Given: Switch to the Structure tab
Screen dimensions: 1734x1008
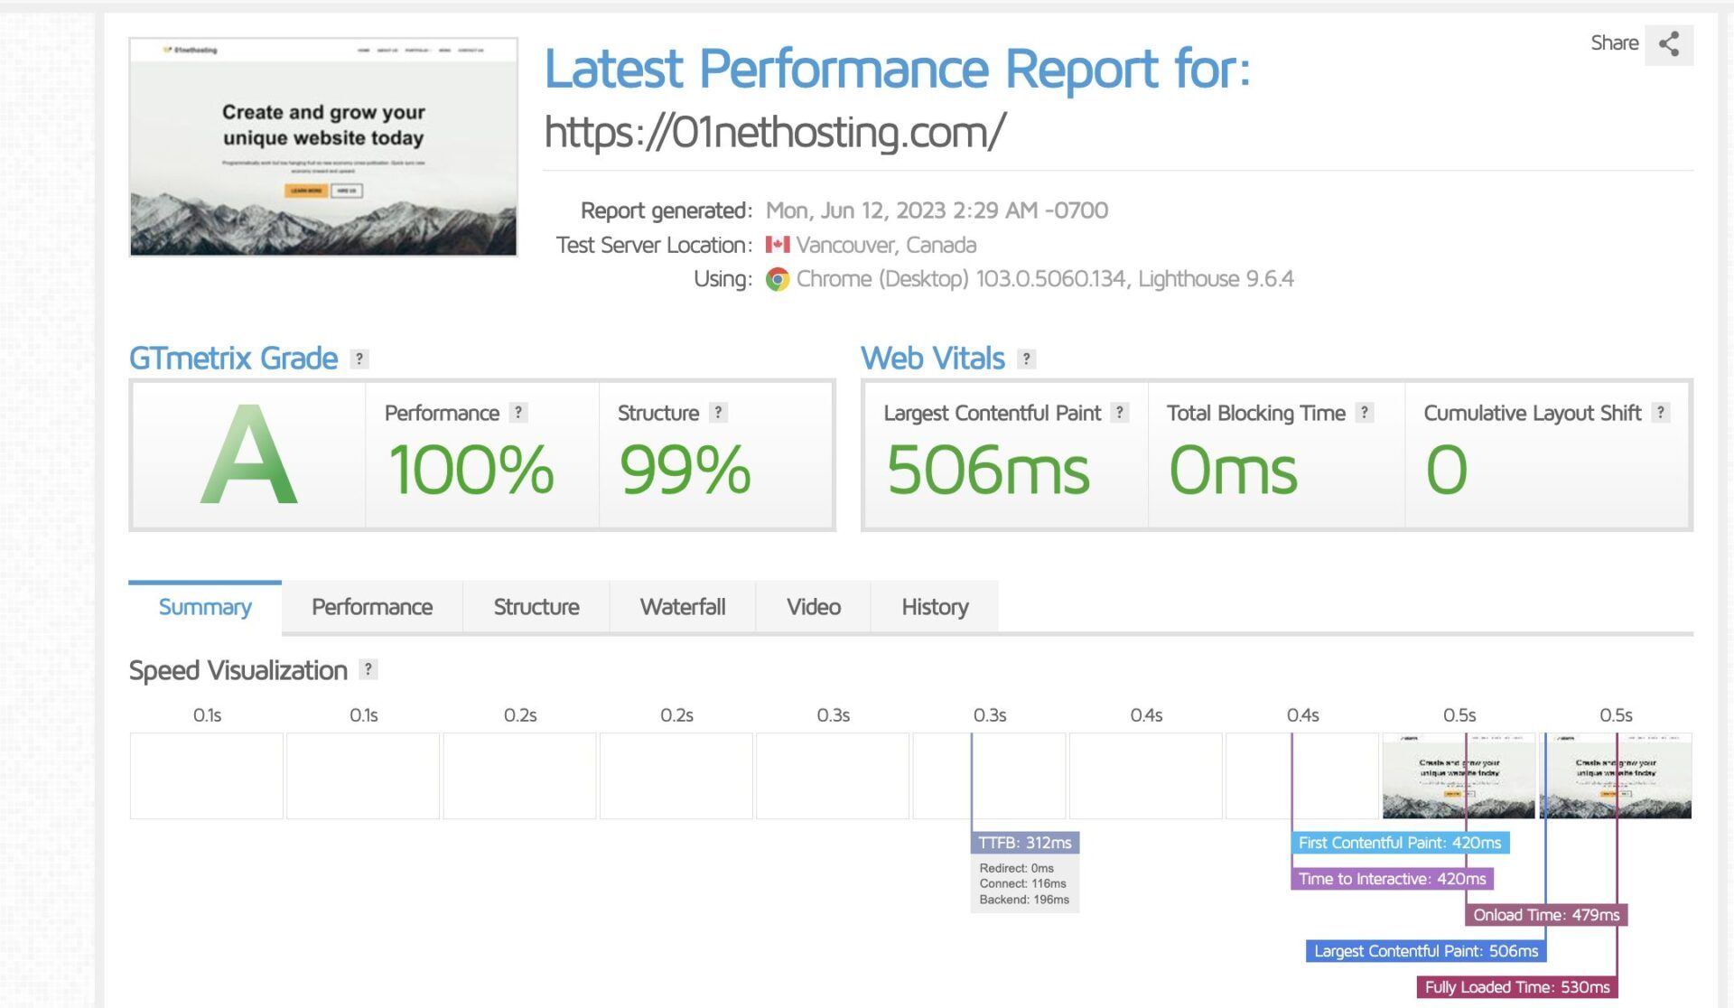Looking at the screenshot, I should tap(536, 607).
